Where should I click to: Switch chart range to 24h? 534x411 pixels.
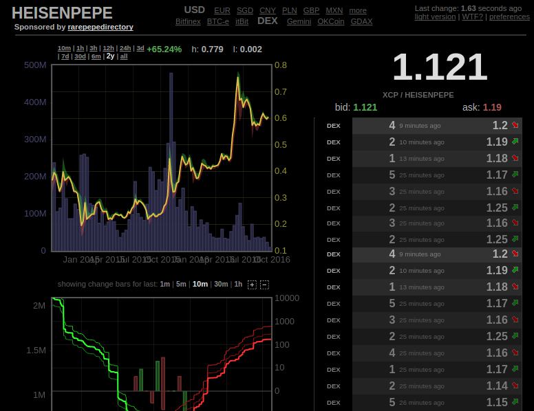[125, 49]
